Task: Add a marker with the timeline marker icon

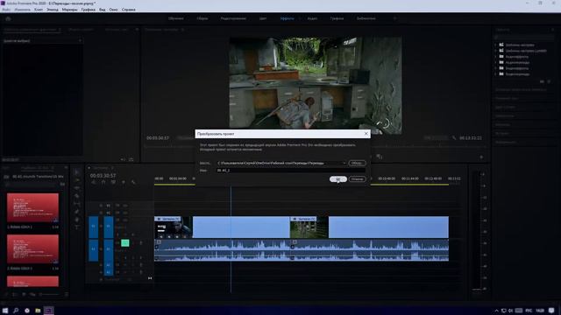Action: 124,182
